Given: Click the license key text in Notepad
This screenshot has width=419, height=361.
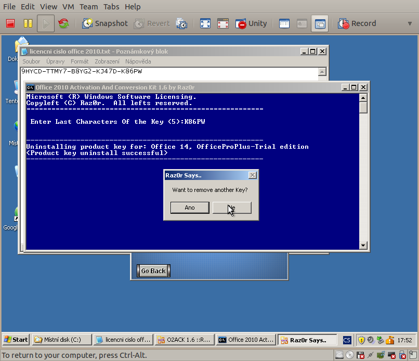Looking at the screenshot, I should (82, 71).
